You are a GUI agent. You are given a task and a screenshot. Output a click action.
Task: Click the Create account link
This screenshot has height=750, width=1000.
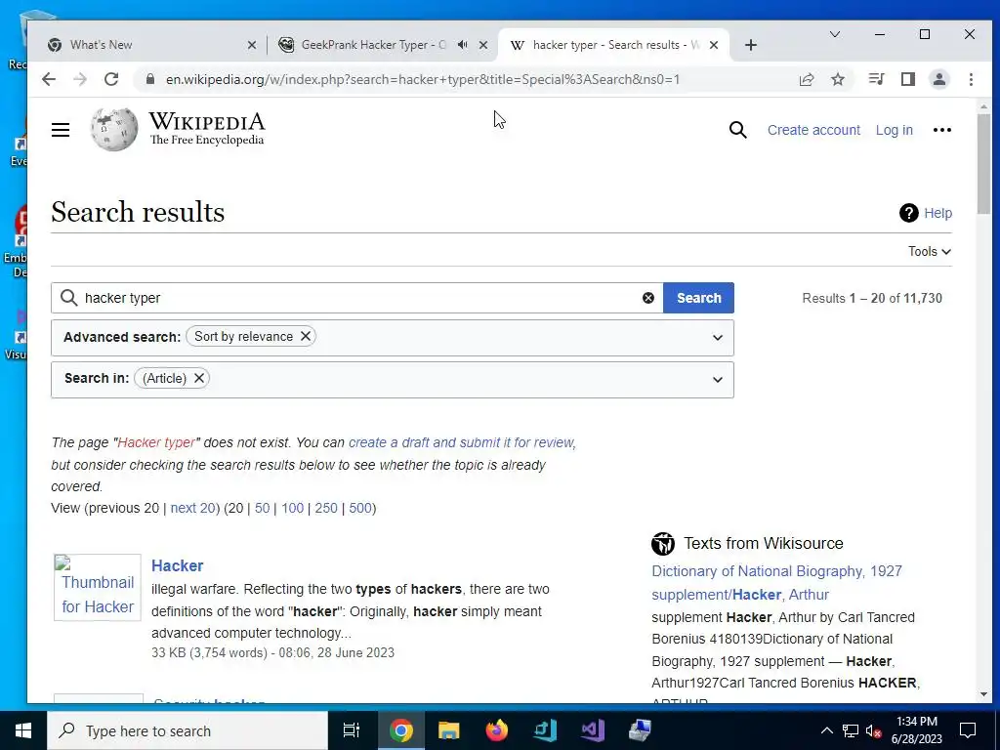click(813, 130)
